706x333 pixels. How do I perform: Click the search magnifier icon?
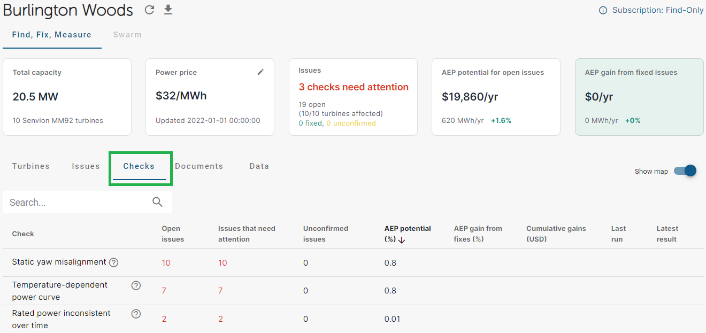pos(157,202)
